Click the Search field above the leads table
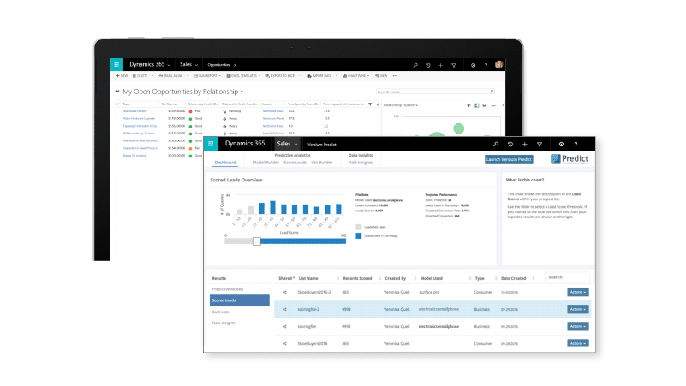 pyautogui.click(x=567, y=277)
